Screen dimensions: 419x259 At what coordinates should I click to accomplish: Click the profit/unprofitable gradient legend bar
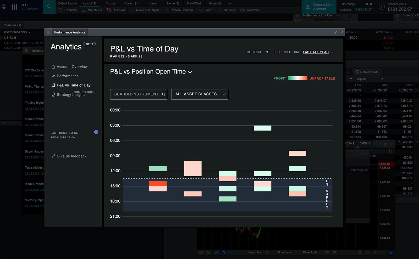point(297,78)
